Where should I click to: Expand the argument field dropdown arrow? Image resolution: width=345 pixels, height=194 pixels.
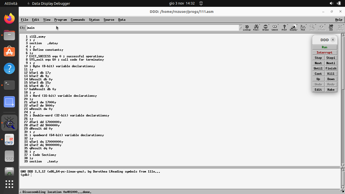(x=240, y=28)
